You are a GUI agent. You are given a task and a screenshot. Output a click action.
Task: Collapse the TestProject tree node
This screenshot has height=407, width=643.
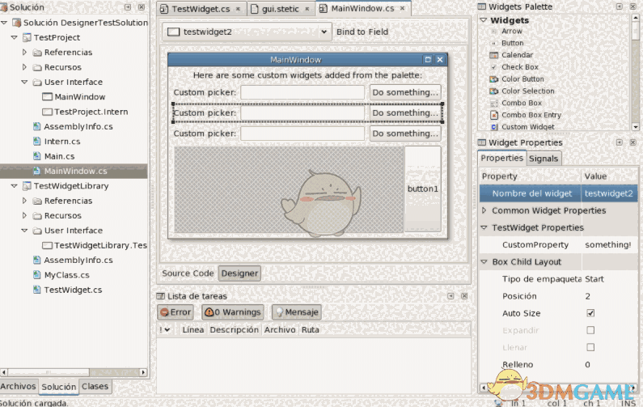click(x=14, y=37)
